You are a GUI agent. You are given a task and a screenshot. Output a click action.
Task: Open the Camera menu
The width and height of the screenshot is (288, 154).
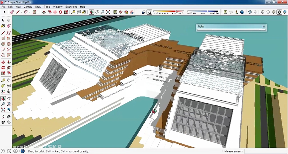pyautogui.click(x=28, y=7)
